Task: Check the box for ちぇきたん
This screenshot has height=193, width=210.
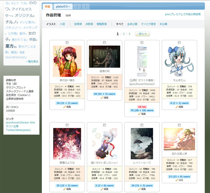Action: 179,43
